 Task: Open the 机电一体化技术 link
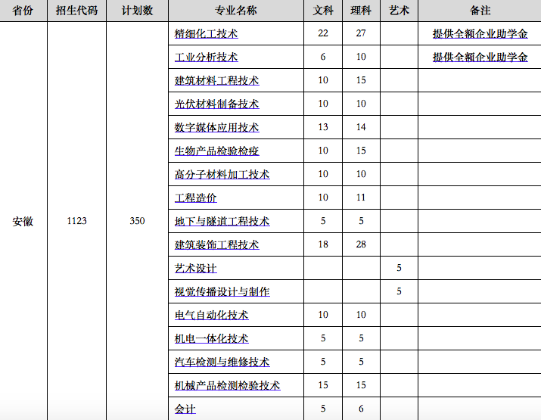(212, 338)
